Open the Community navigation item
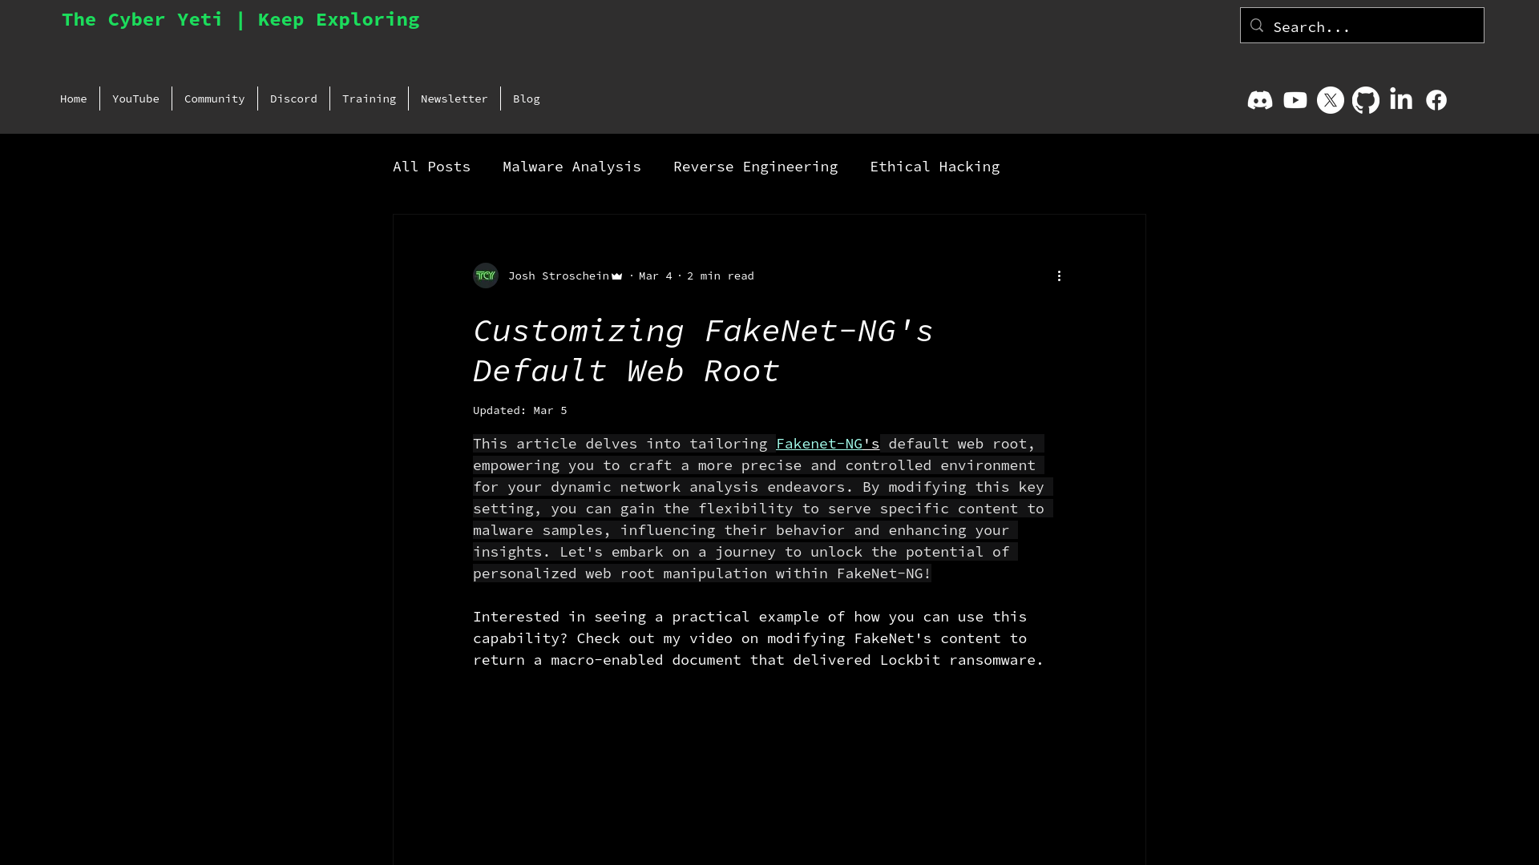Screen dimensions: 1539x865 pos(215,99)
